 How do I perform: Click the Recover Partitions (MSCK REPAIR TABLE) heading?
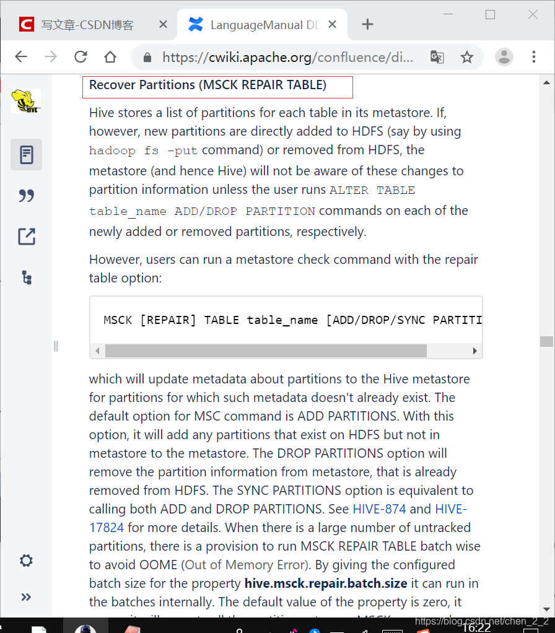(208, 85)
